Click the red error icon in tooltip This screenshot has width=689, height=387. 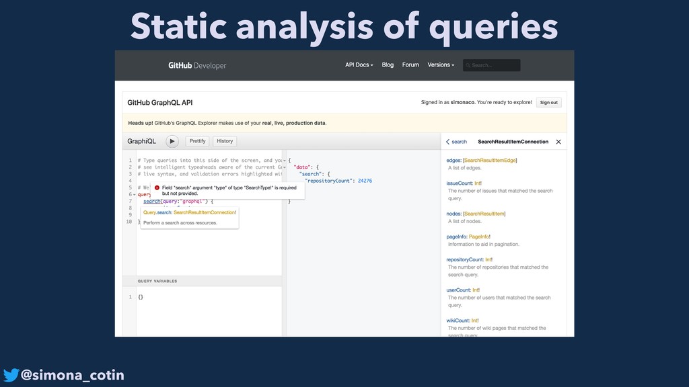157,188
